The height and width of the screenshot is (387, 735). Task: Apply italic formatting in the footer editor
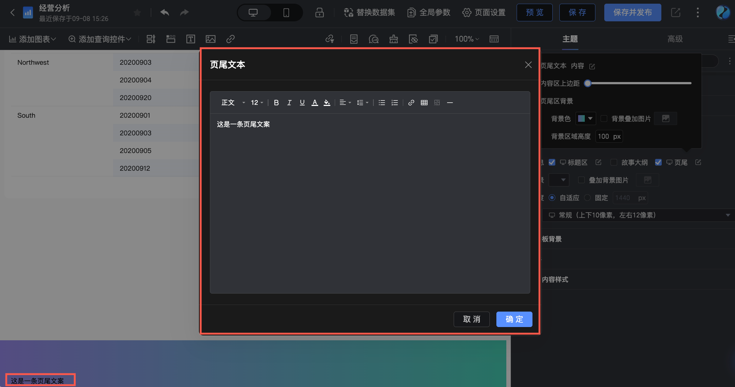pos(289,102)
